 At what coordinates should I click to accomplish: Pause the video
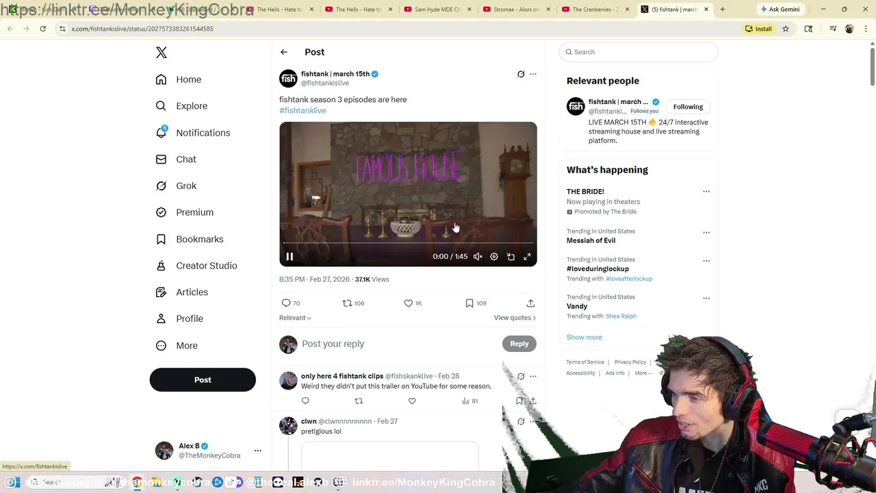pyautogui.click(x=289, y=257)
